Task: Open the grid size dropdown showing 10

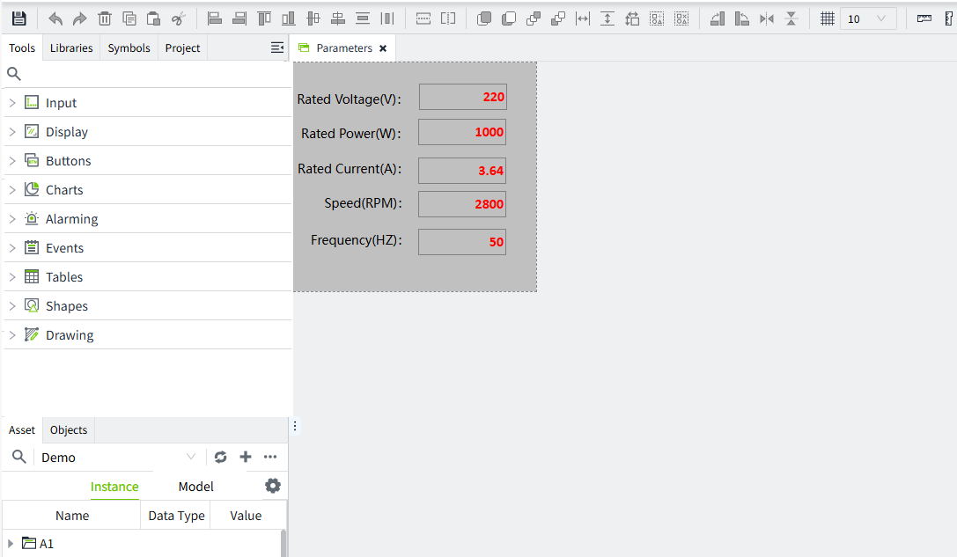Action: pos(868,18)
